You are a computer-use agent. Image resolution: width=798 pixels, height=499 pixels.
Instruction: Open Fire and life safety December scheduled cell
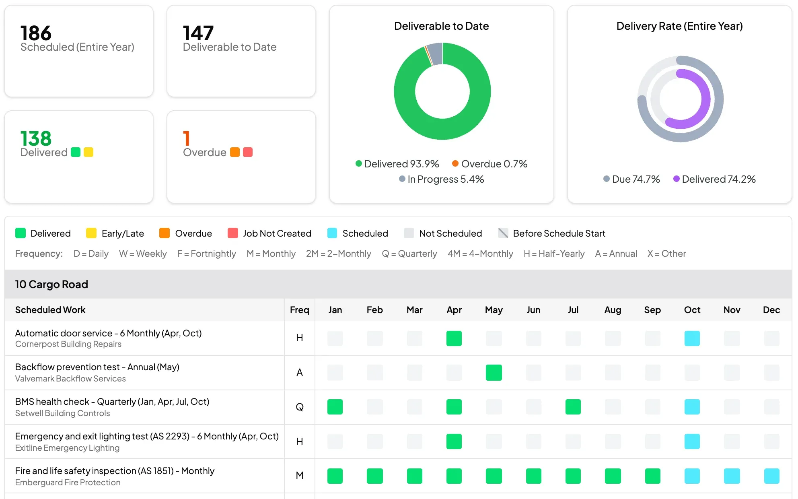click(772, 476)
